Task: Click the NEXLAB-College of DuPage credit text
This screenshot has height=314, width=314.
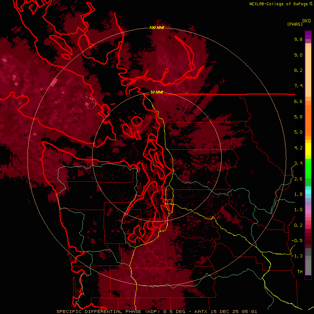Action: click(x=279, y=4)
